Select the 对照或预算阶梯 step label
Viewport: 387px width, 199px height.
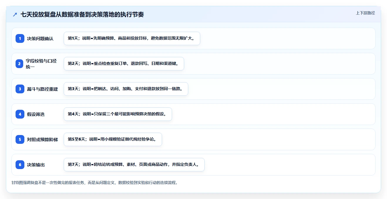[42, 139]
